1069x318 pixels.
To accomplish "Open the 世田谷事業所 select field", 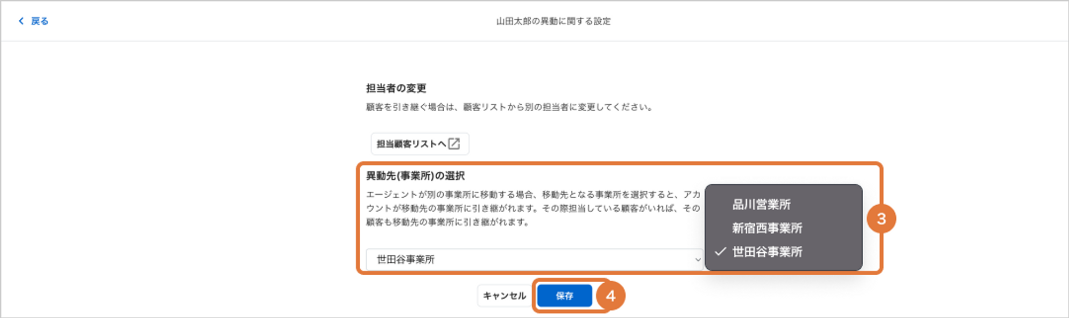I will 534,259.
